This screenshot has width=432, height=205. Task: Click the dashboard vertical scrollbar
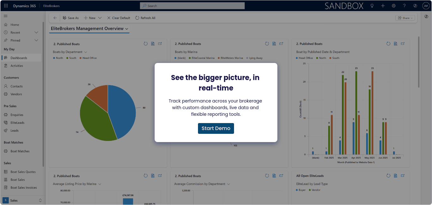coord(419,62)
